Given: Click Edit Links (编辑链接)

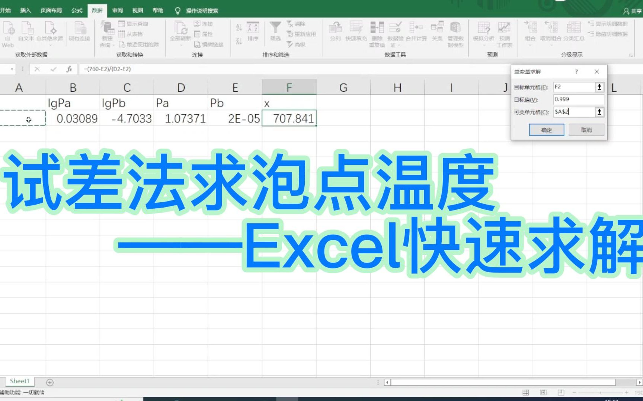Looking at the screenshot, I should tap(209, 45).
